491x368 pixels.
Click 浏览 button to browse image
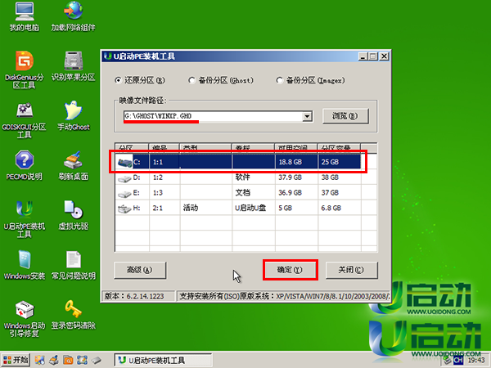[x=340, y=116]
